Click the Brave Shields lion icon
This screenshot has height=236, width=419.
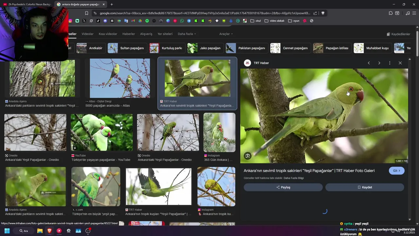(x=323, y=13)
